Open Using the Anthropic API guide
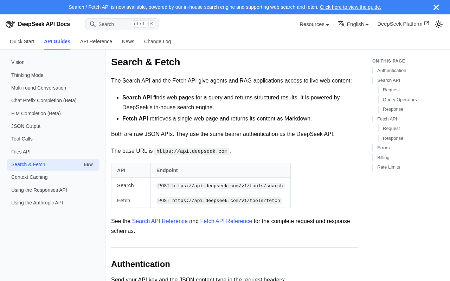Image resolution: width=450 pixels, height=281 pixels. (x=53, y=203)
